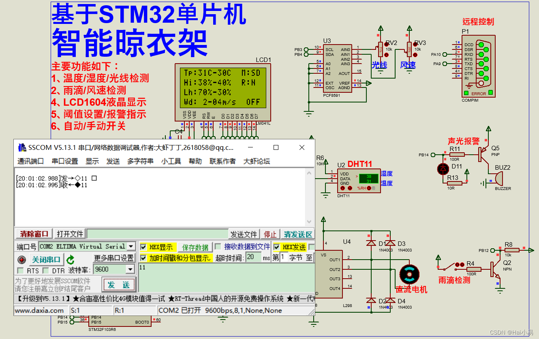Image resolution: width=539 pixels, height=339 pixels.
Task: Click the LCD1 LM041L display
Action: pos(223,92)
